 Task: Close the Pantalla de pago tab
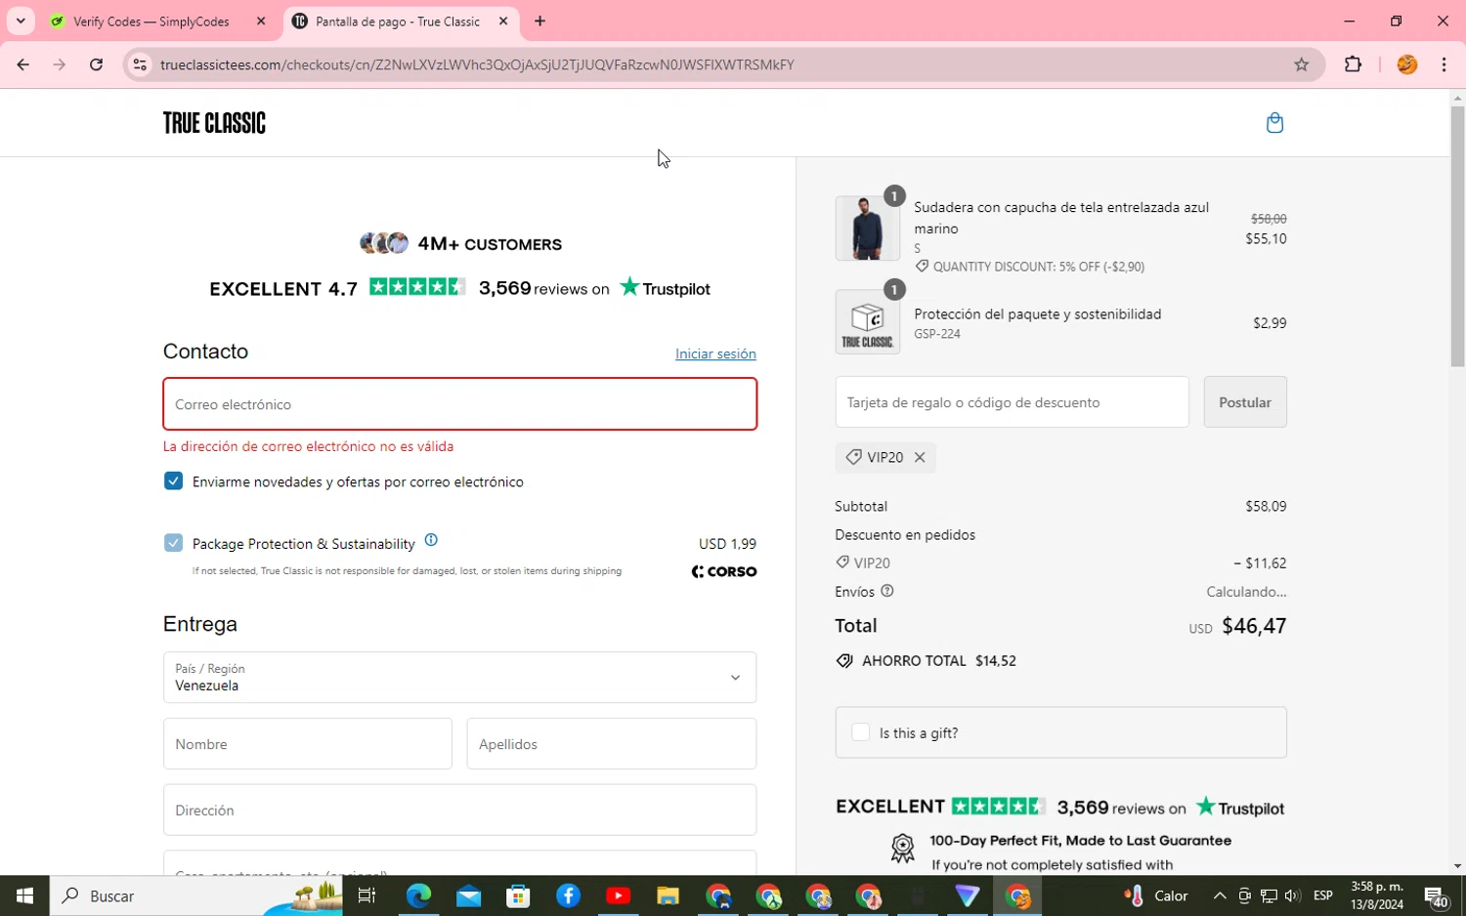pyautogui.click(x=503, y=21)
